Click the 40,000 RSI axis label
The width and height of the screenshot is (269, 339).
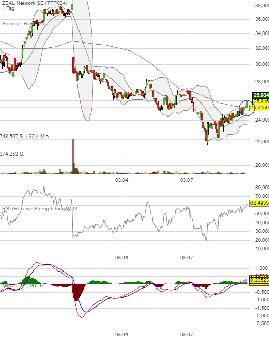(262, 223)
